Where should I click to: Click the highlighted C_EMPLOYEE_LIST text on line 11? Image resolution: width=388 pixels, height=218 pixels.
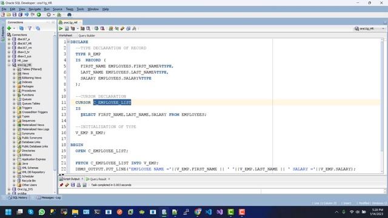click(112, 102)
